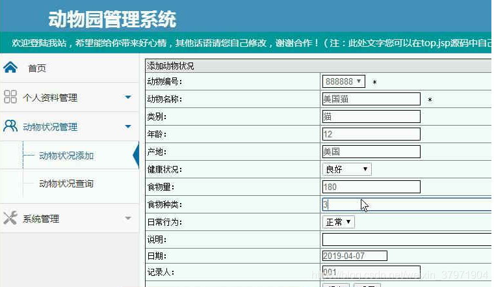Open the 首页 menu item

(x=37, y=68)
